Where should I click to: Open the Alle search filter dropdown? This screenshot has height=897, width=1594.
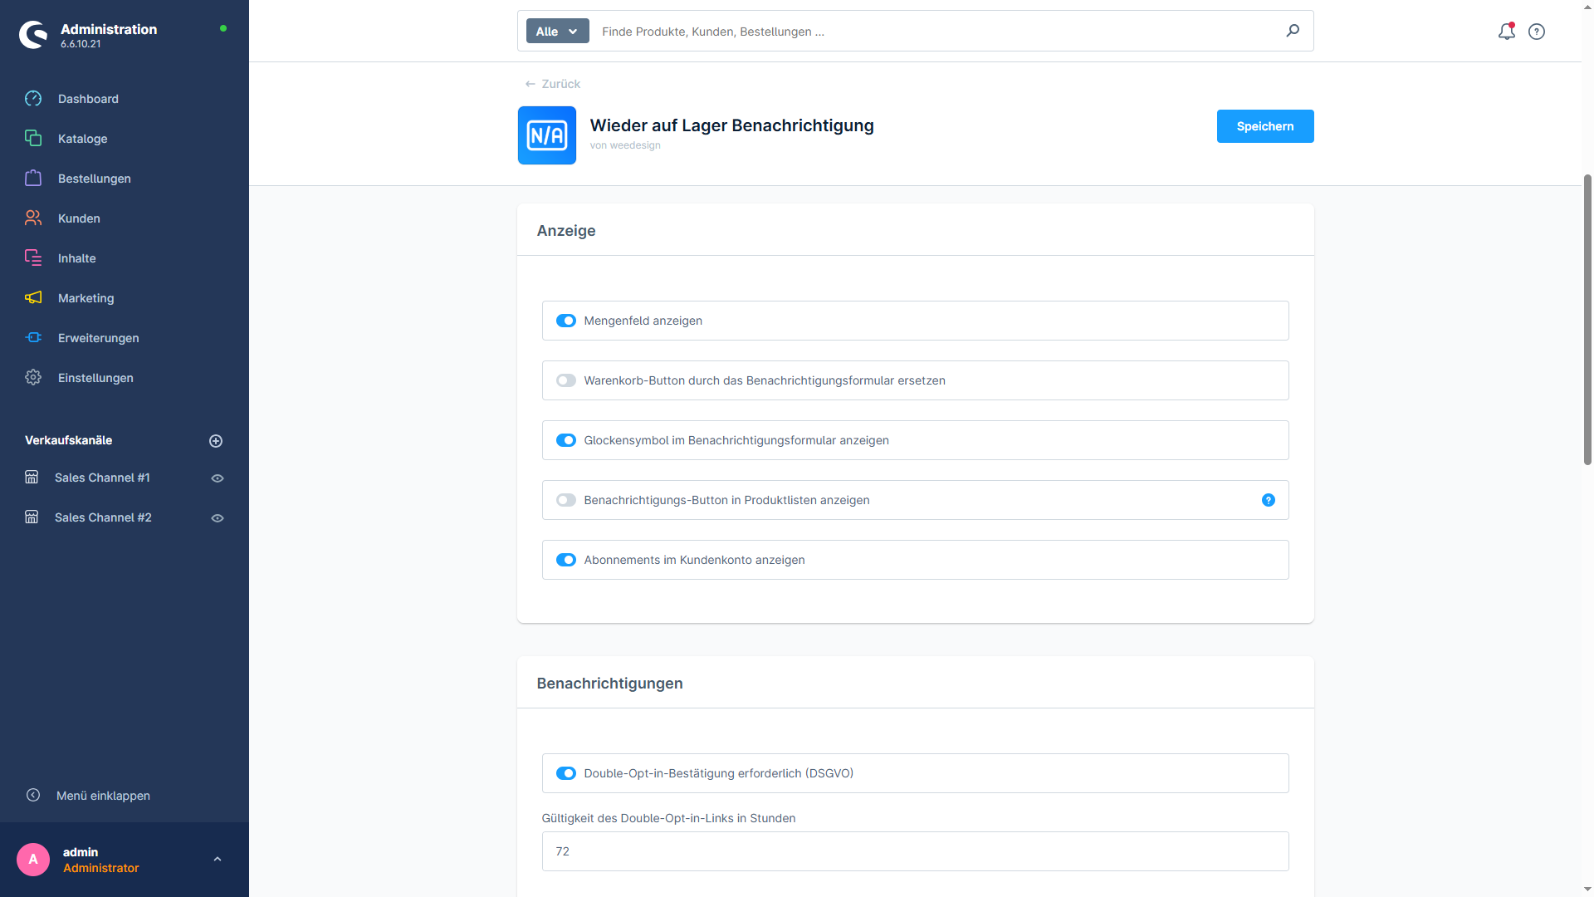[557, 32]
